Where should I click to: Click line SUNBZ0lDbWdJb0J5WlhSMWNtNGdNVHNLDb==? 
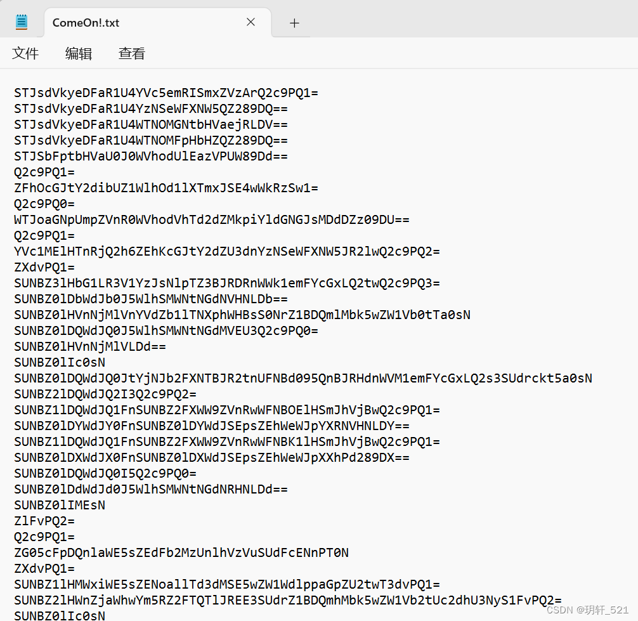(151, 299)
